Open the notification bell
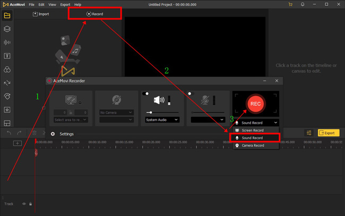 (303, 4)
